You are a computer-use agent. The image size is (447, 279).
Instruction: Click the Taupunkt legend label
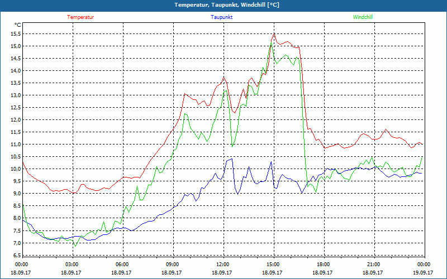coord(221,17)
